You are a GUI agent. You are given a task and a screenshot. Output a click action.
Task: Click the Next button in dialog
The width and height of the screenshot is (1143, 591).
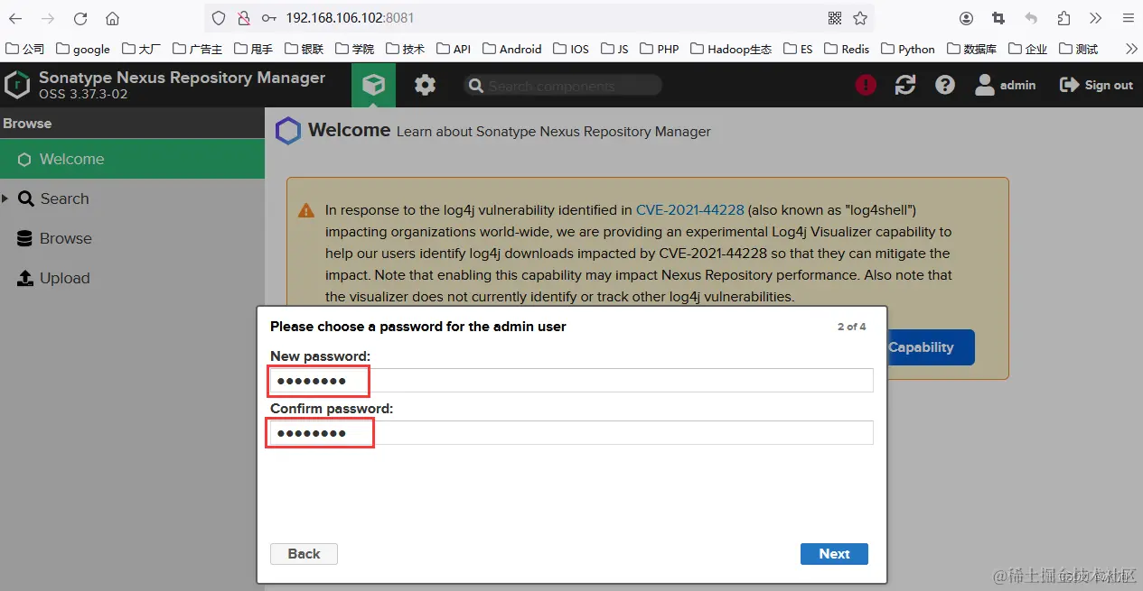pyautogui.click(x=834, y=554)
